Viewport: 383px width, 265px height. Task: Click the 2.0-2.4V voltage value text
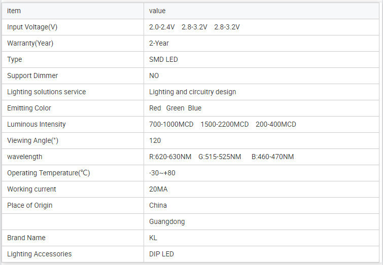click(x=162, y=27)
